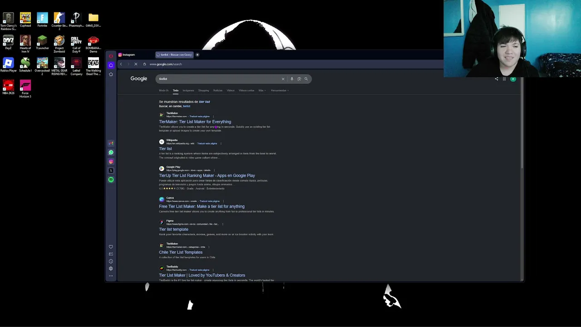Screen dimensions: 581x327
Task: Open the Fortnite desktop shortcut
Action: (x=42, y=20)
